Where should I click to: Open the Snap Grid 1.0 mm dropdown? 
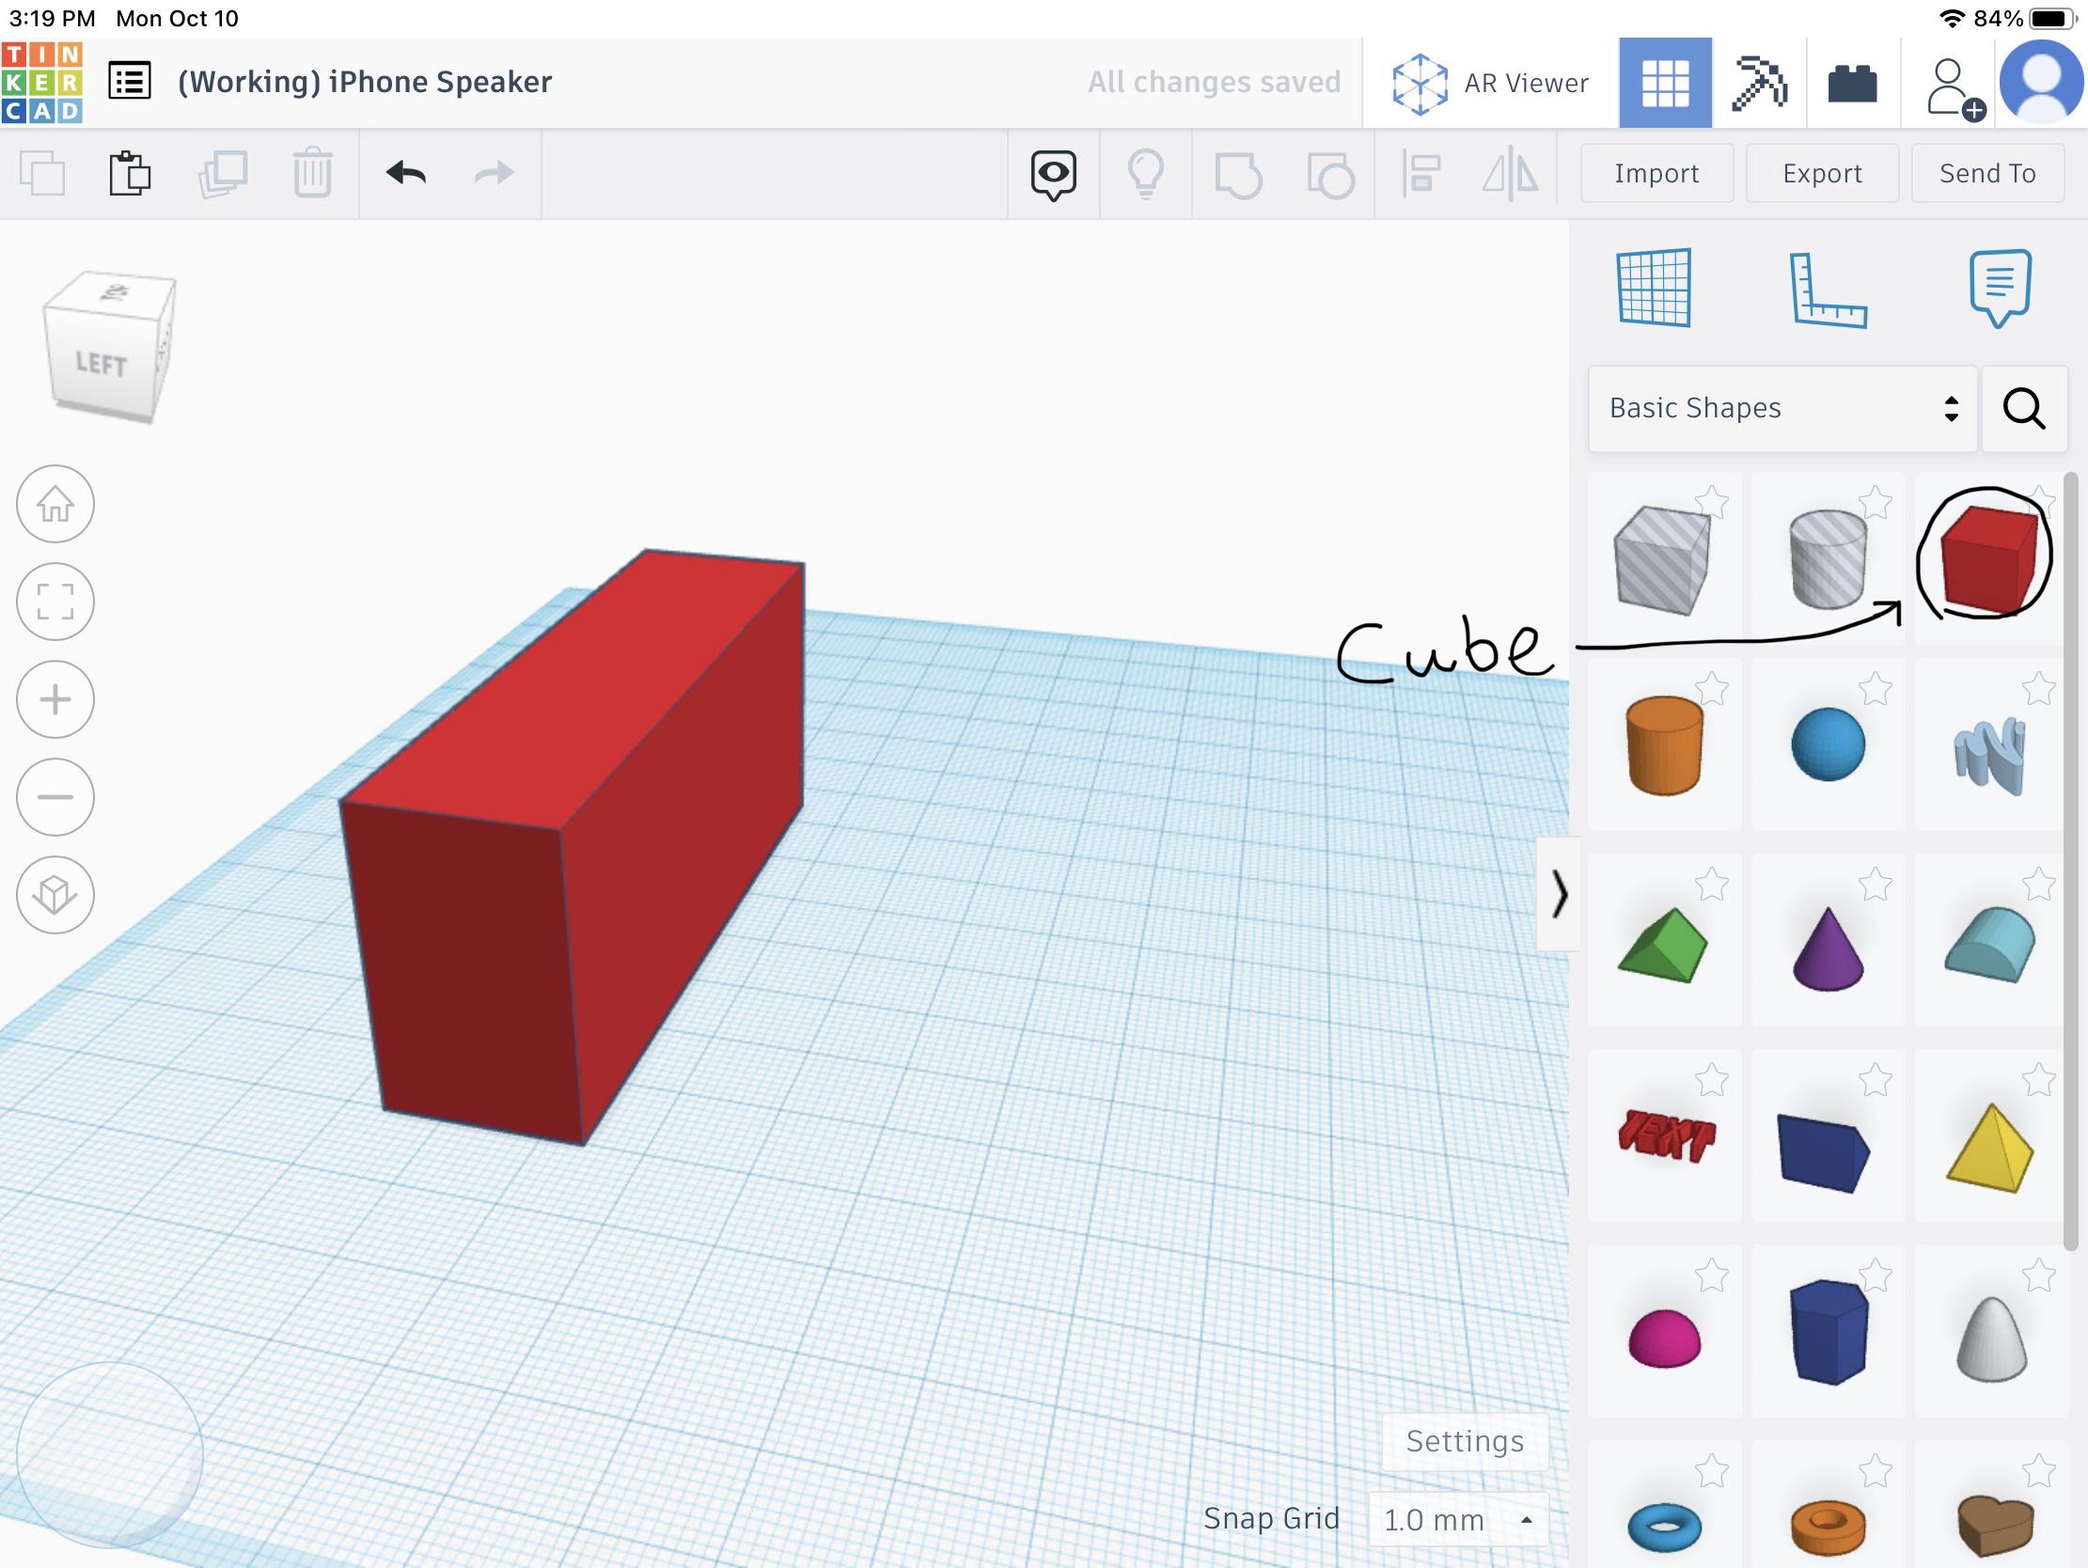tap(1456, 1520)
